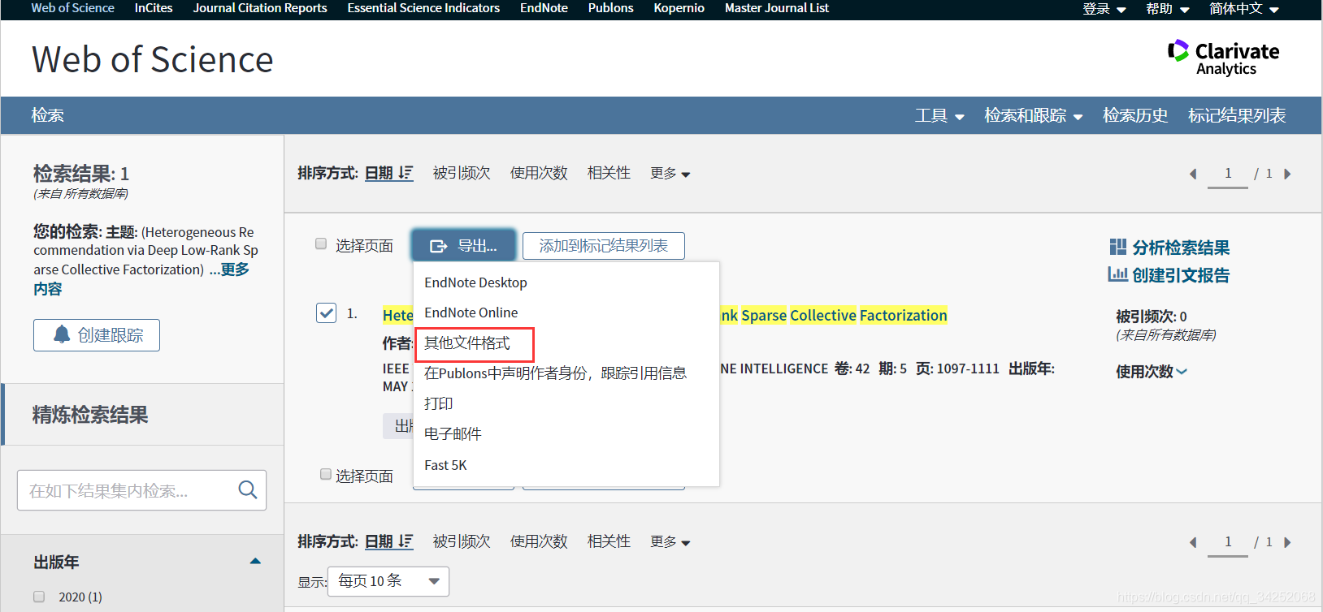Open the 简体中文 language dropdown
1323x612 pixels.
click(1244, 9)
